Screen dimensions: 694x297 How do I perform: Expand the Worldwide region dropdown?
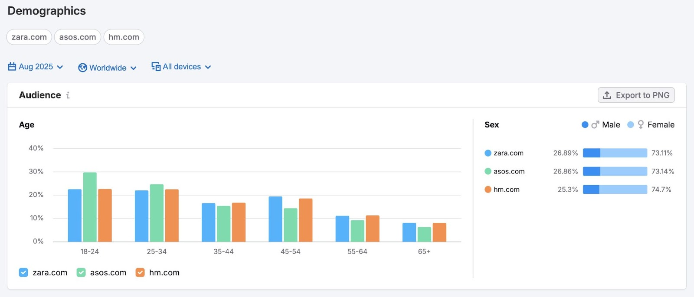tap(108, 68)
